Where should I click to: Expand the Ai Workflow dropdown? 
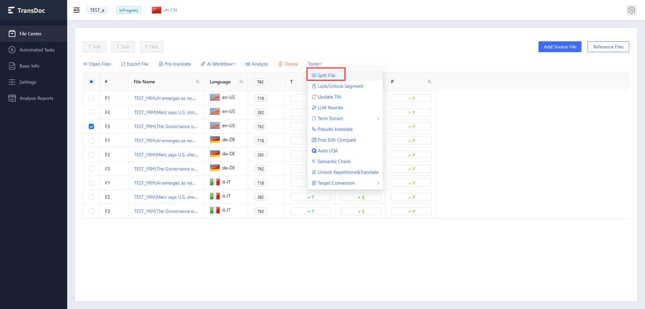(218, 64)
